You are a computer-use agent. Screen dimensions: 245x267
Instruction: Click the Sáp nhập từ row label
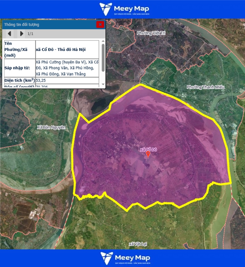pyautogui.click(x=19, y=68)
